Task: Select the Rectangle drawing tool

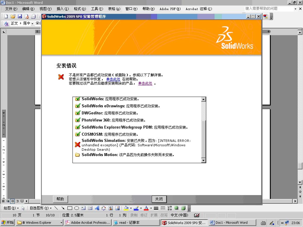Action: click(x=70, y=208)
